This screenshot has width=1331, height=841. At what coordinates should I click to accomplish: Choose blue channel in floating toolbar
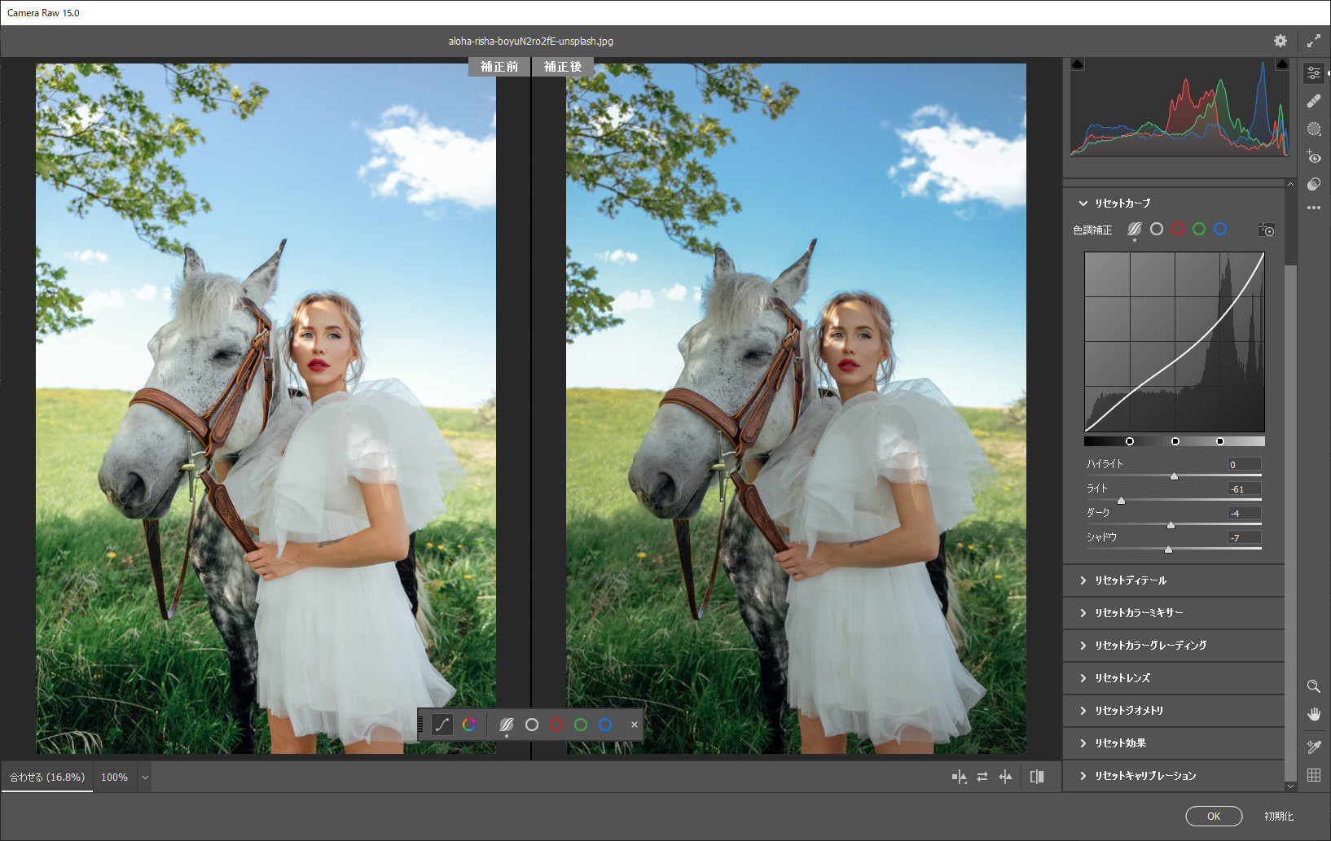[x=605, y=725]
